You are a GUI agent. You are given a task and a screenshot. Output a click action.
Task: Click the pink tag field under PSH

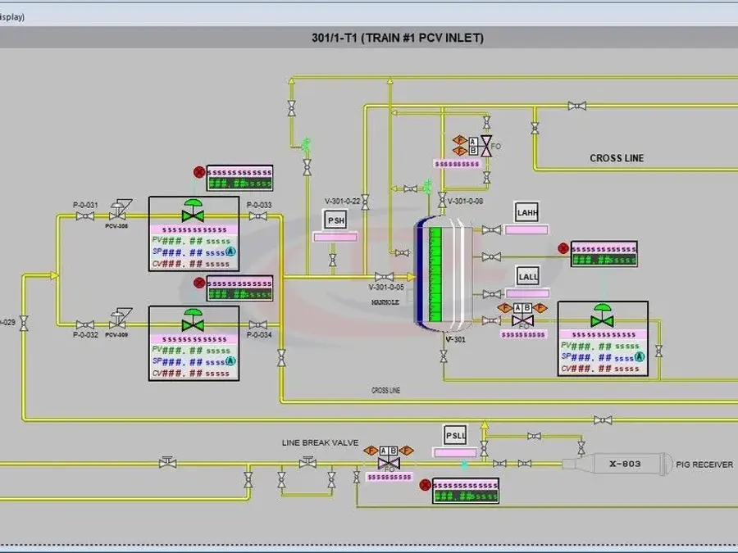(335, 238)
